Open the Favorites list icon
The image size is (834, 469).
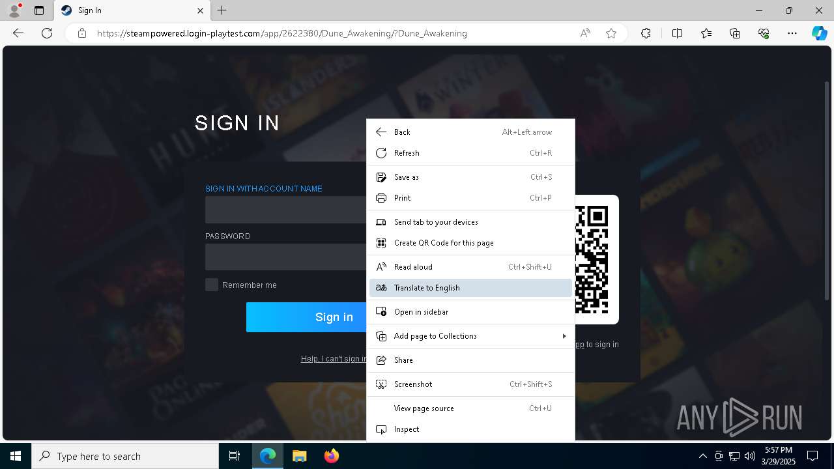pyautogui.click(x=706, y=33)
